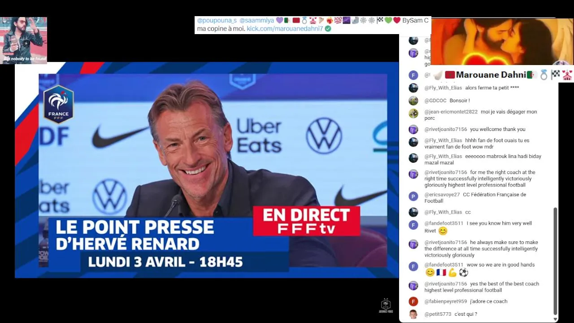Click message "Bonsoir !"

(460, 100)
